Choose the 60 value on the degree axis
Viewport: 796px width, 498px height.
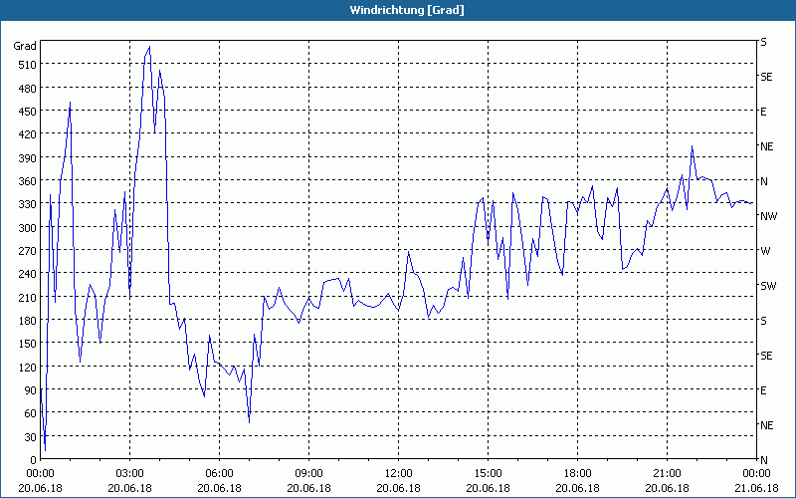(31, 413)
